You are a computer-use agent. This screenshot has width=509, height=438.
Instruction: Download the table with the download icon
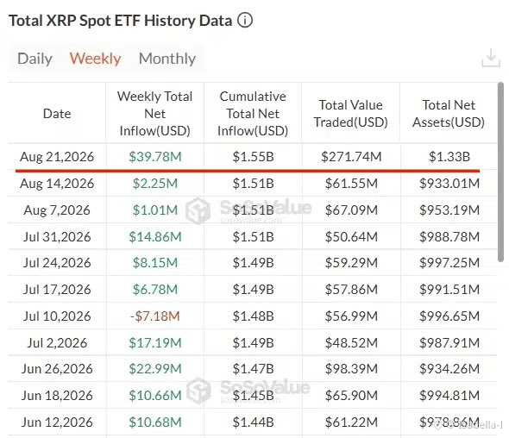pos(491,58)
